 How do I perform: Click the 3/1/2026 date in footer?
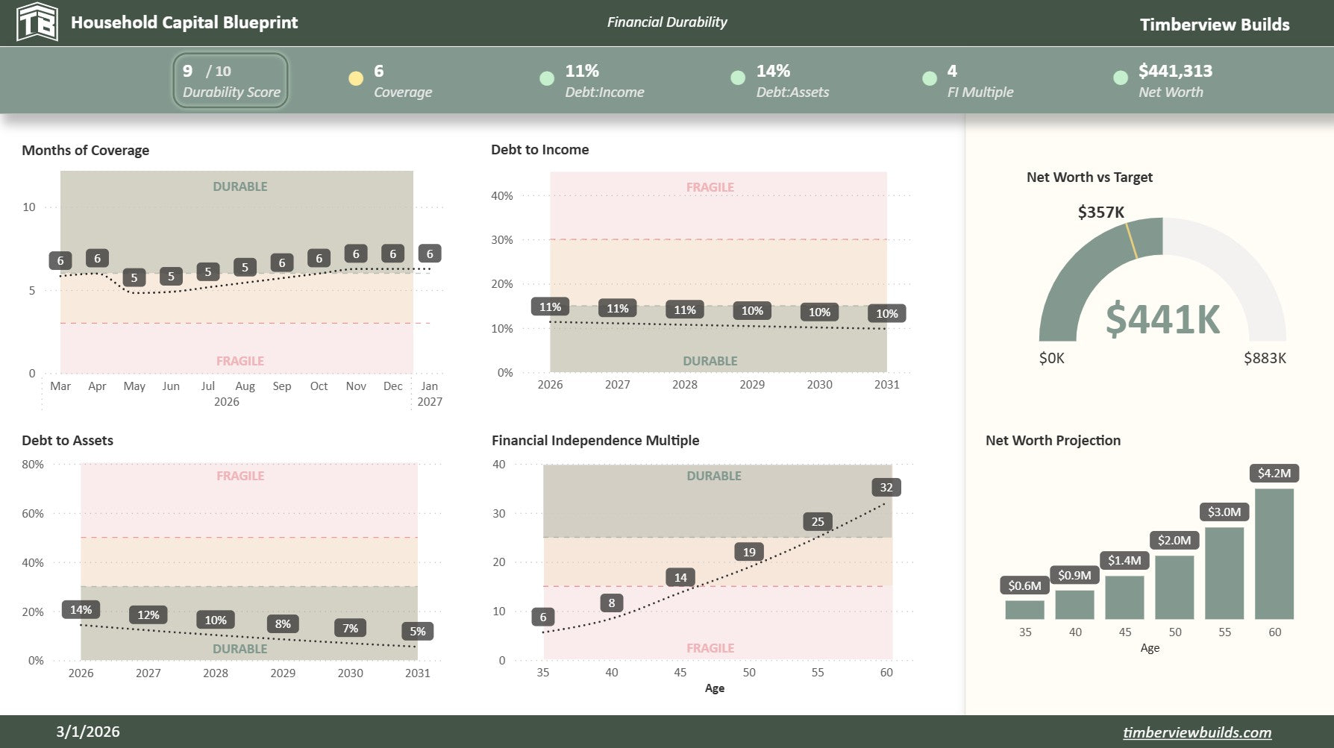click(87, 732)
